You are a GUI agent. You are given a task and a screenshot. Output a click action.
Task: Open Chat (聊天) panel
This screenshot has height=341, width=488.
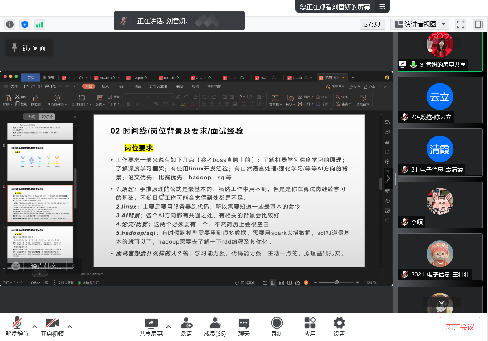(x=244, y=326)
